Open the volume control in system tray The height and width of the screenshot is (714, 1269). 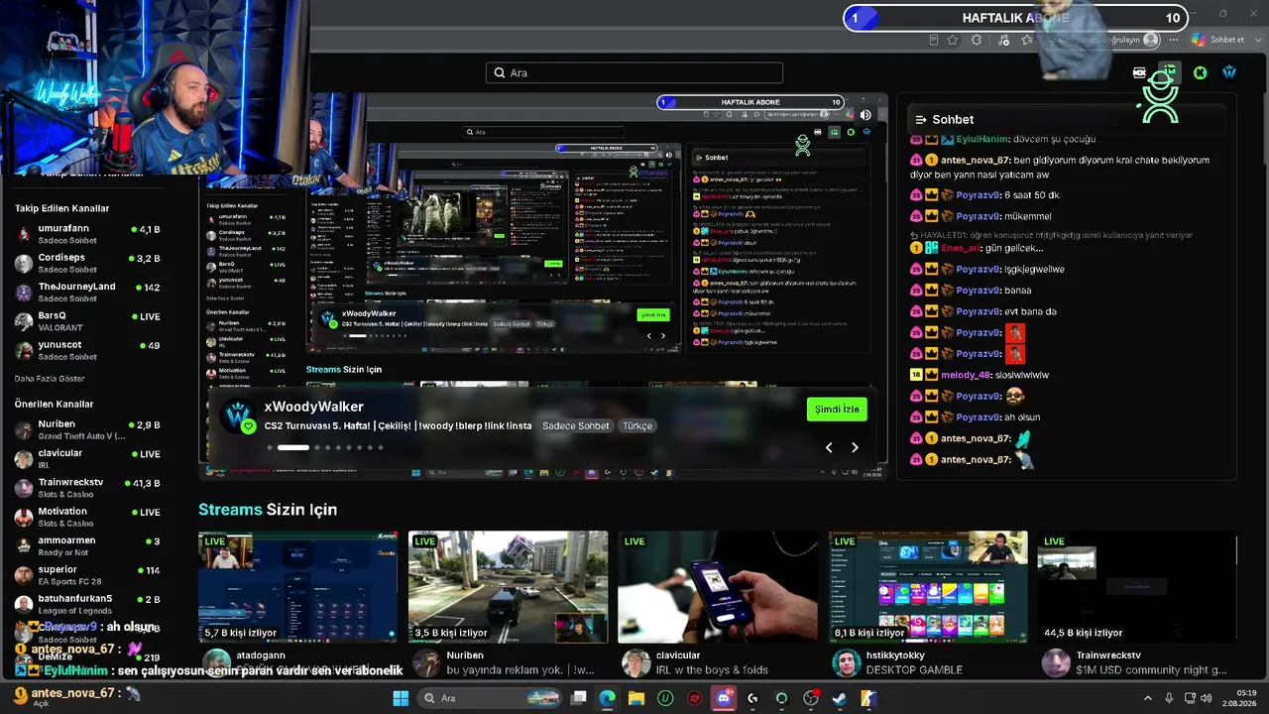tap(1206, 698)
